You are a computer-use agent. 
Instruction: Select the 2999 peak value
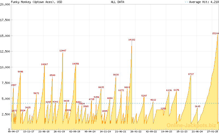[68, 110]
